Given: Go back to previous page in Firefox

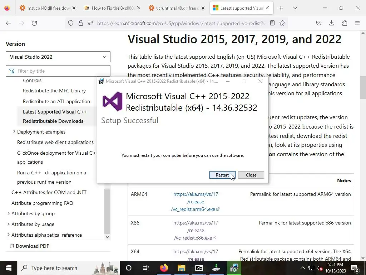Looking at the screenshot, I should point(9,23).
